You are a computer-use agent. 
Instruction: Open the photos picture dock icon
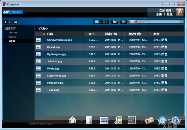point(104,120)
